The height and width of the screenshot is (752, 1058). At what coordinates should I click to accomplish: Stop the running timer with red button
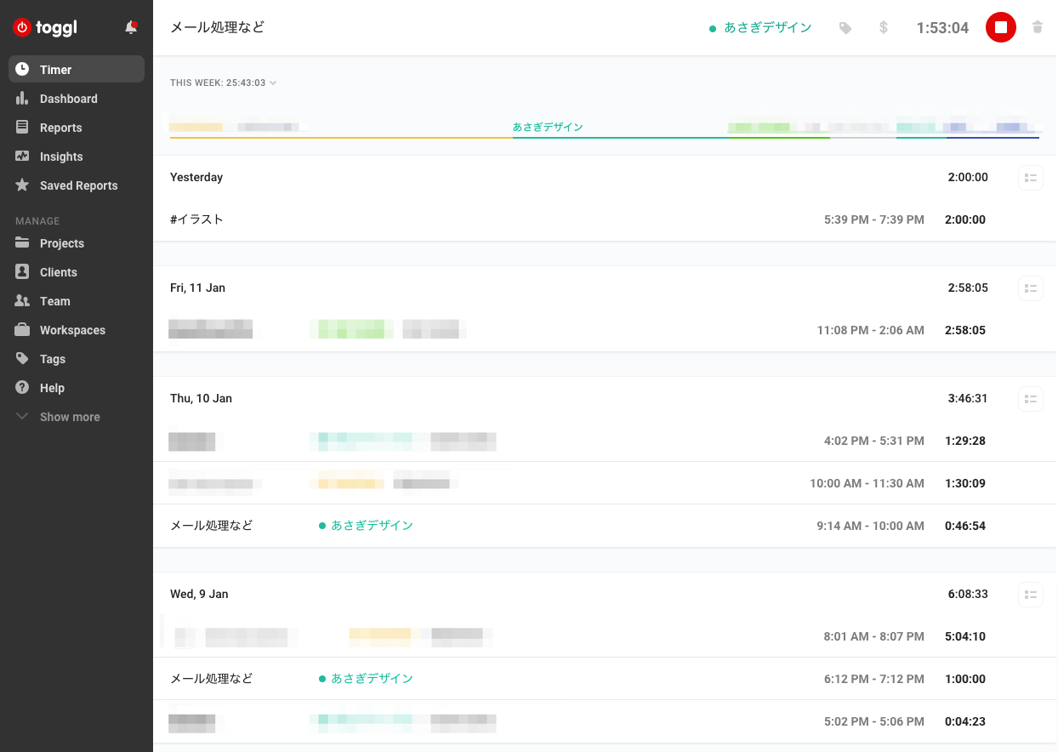click(x=1000, y=27)
